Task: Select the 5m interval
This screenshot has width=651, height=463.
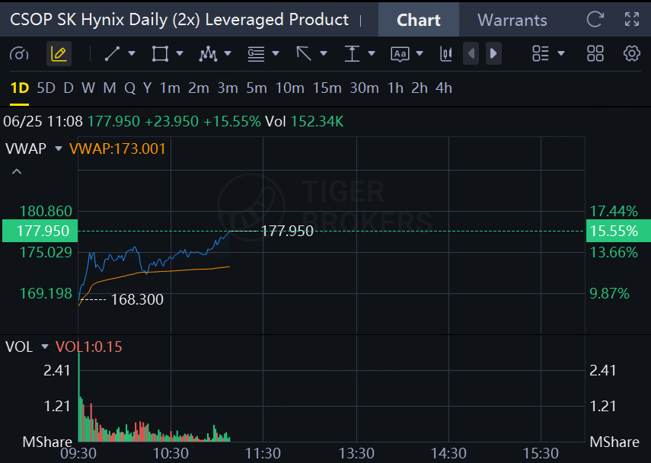Action: click(x=257, y=88)
